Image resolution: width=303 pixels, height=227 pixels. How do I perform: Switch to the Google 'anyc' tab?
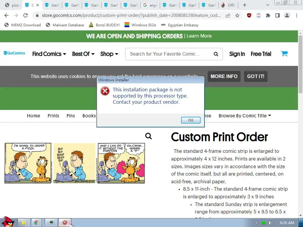pos(150,5)
